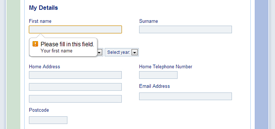The width and height of the screenshot is (275, 129).
Task: Click the Email Address label
Action: [154, 86]
